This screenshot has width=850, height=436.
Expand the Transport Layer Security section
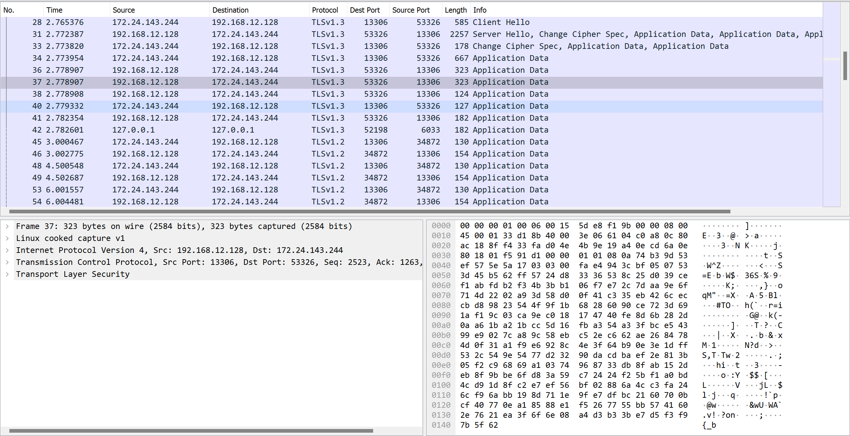pyautogui.click(x=7, y=274)
